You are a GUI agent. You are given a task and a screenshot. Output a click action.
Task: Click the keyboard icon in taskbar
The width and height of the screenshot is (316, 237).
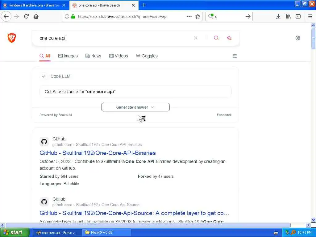(276, 233)
